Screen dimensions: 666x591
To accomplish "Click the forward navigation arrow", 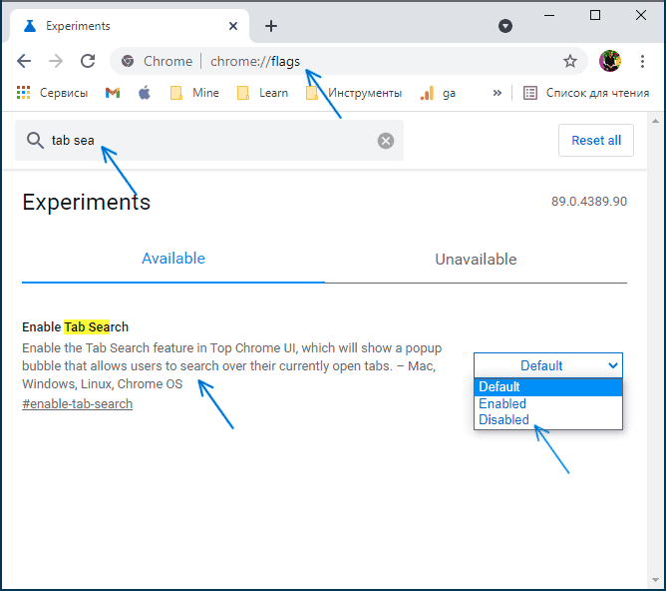I will [56, 61].
